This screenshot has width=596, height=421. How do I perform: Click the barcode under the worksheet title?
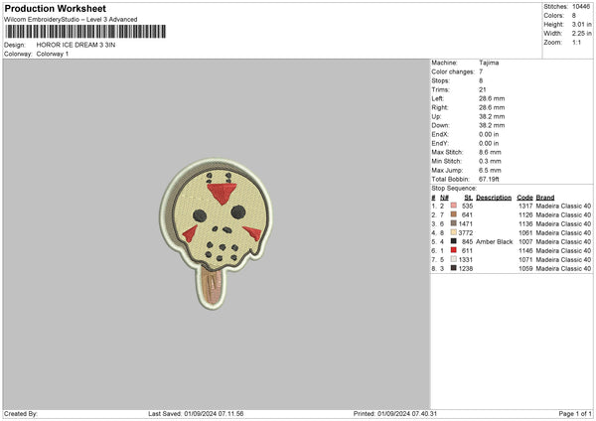[85, 32]
